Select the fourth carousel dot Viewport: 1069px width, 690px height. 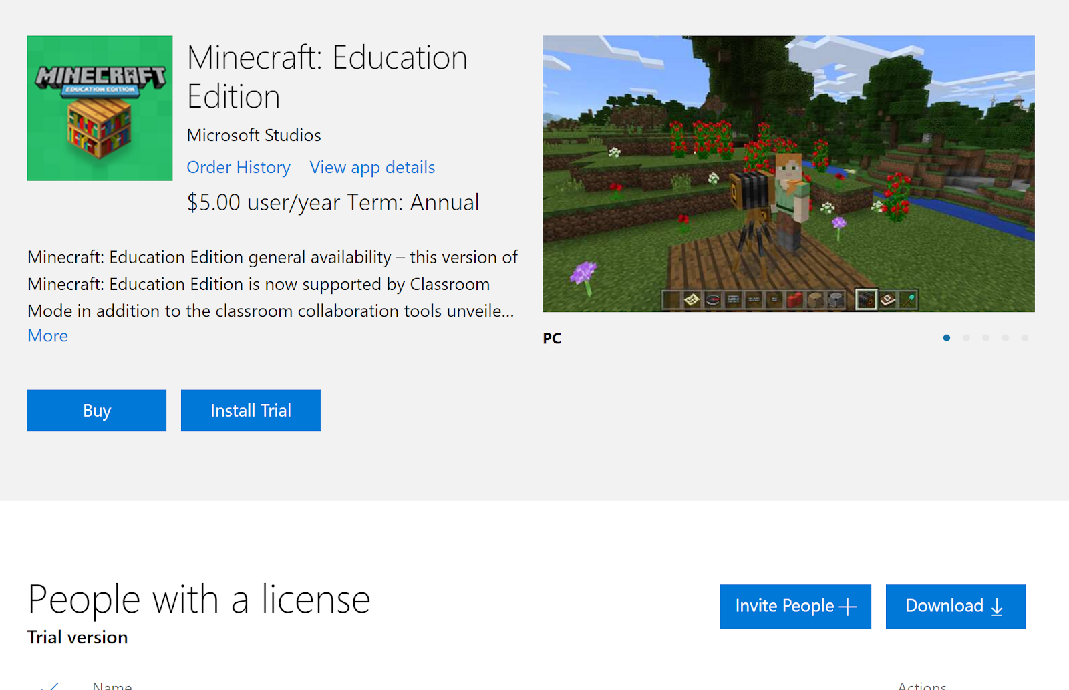tap(1005, 338)
